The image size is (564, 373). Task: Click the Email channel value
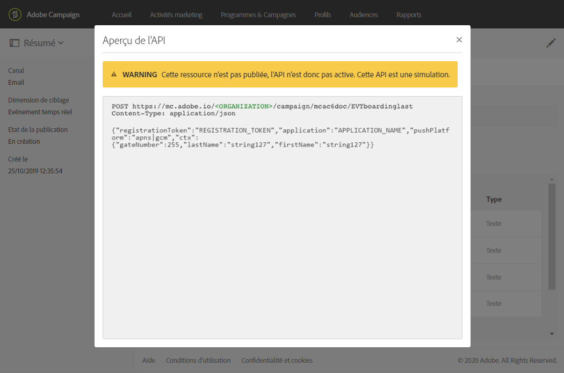16,83
